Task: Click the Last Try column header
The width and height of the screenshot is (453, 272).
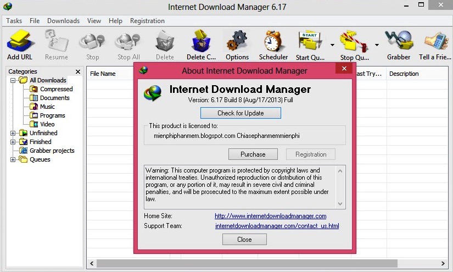Action: coord(369,74)
